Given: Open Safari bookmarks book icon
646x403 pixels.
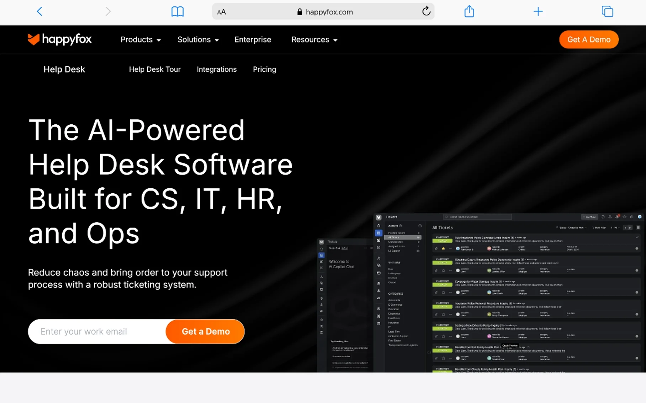Looking at the screenshot, I should [x=178, y=11].
